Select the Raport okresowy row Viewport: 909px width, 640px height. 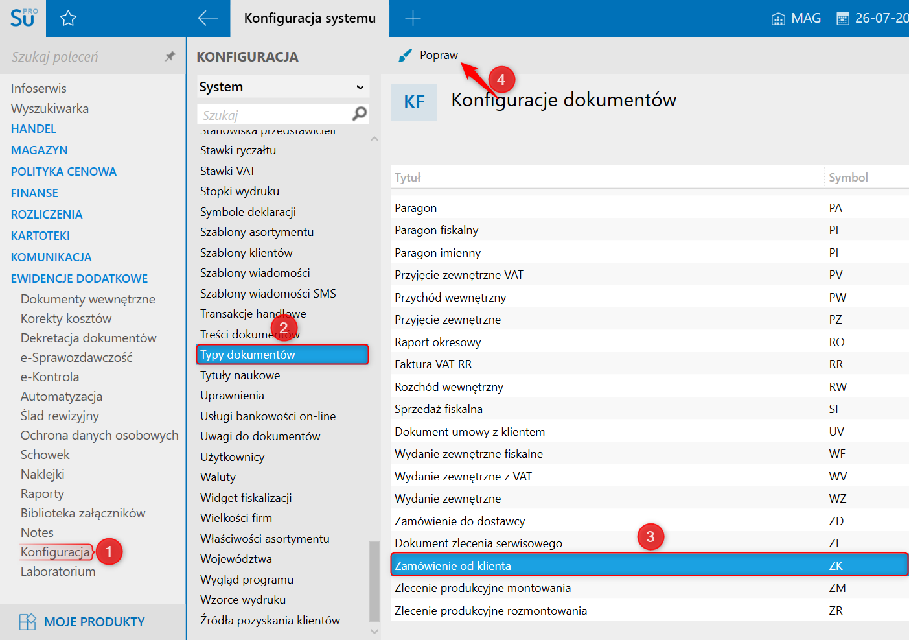point(649,342)
